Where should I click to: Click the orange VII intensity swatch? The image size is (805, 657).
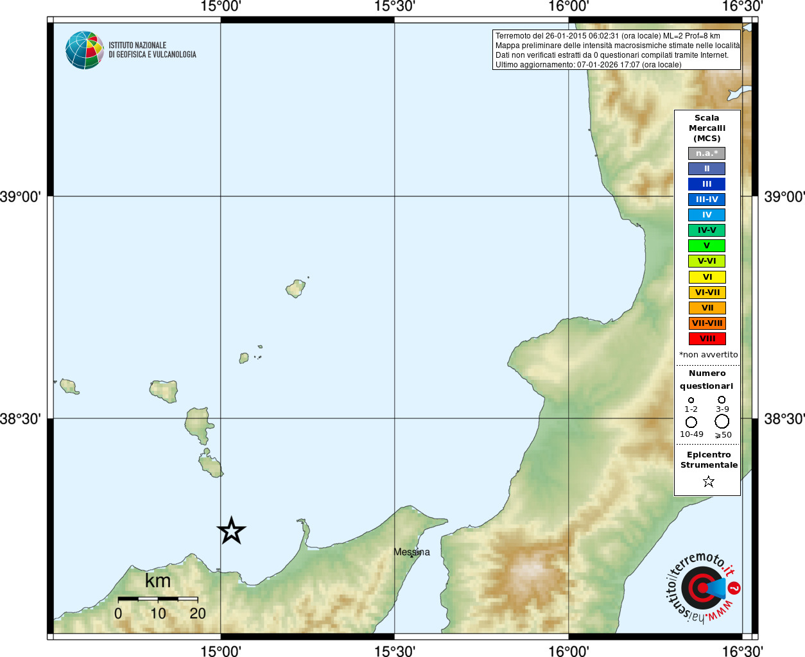[x=707, y=308]
